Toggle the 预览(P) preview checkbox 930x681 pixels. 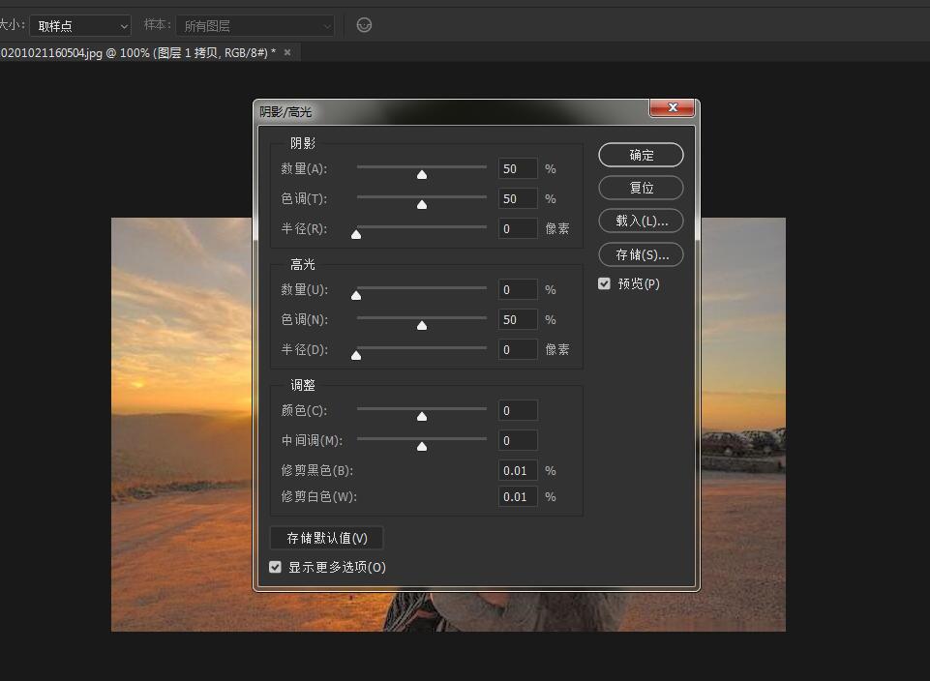(x=602, y=283)
